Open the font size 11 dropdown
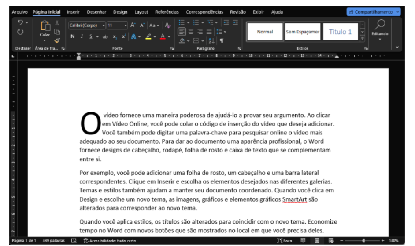 click(x=126, y=25)
